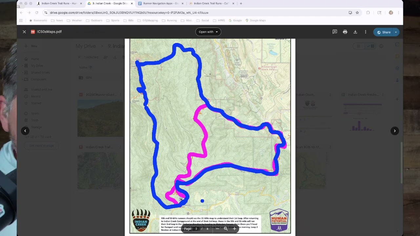Open the Bookmarks bar item
Image resolution: width=420 pixels, height=236 pixels.
point(38,20)
